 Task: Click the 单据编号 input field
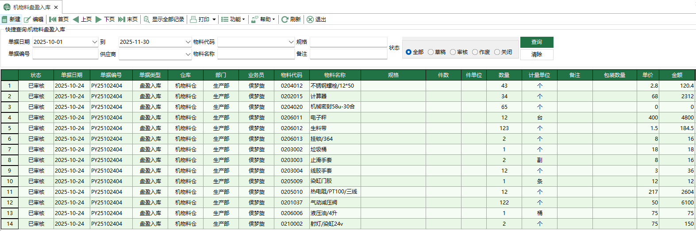pos(65,54)
